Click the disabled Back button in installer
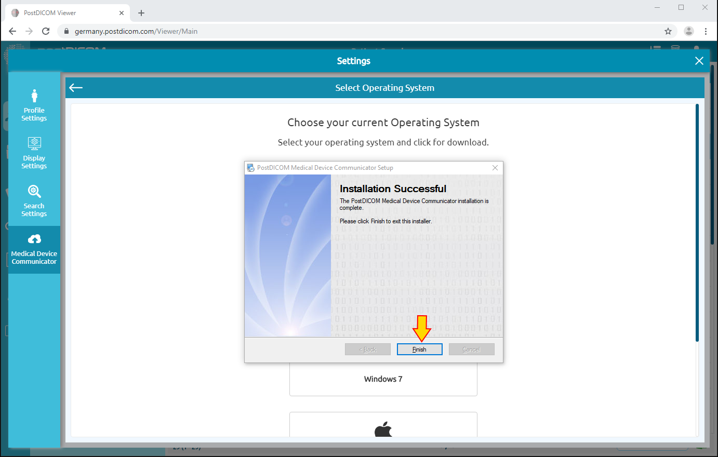This screenshot has width=718, height=457. pyautogui.click(x=368, y=350)
